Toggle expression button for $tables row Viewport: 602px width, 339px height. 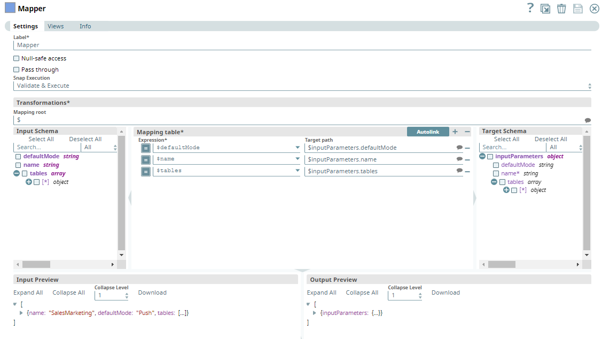click(x=146, y=171)
